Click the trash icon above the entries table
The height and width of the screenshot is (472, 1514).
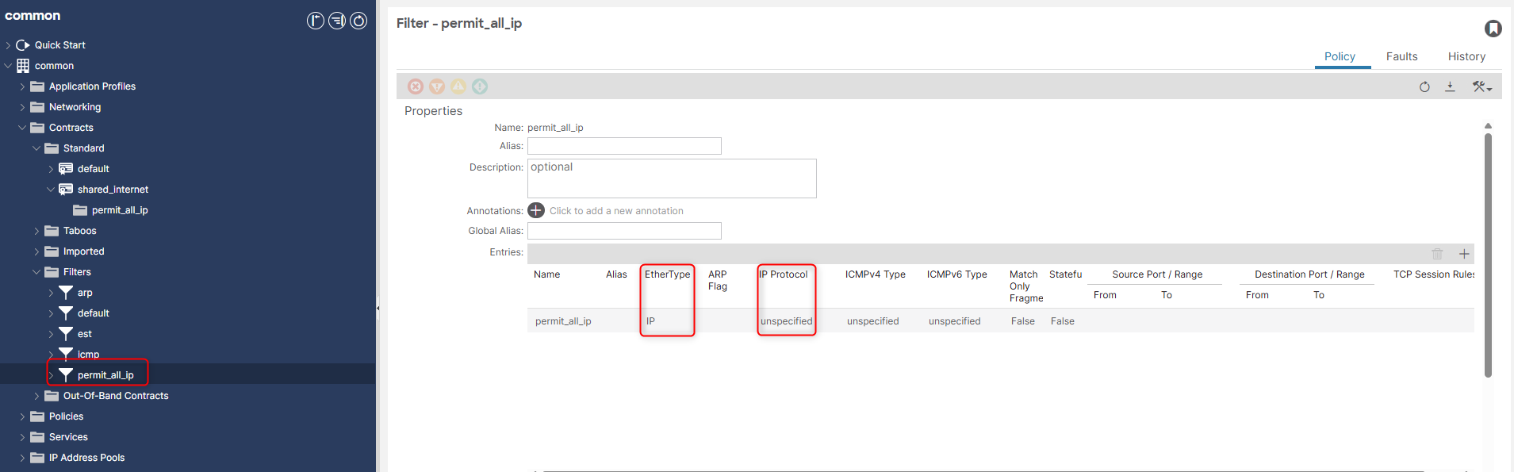1437,254
